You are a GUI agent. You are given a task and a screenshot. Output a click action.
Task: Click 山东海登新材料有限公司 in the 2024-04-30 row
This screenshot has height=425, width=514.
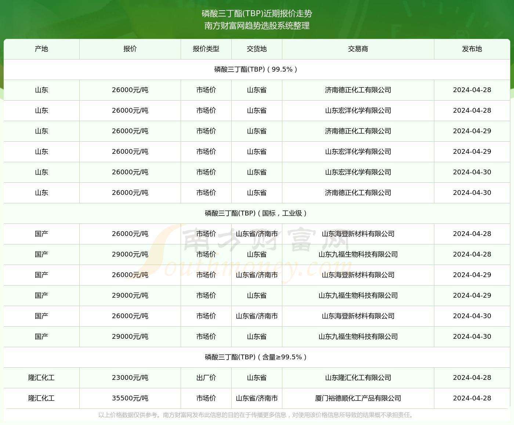(358, 316)
